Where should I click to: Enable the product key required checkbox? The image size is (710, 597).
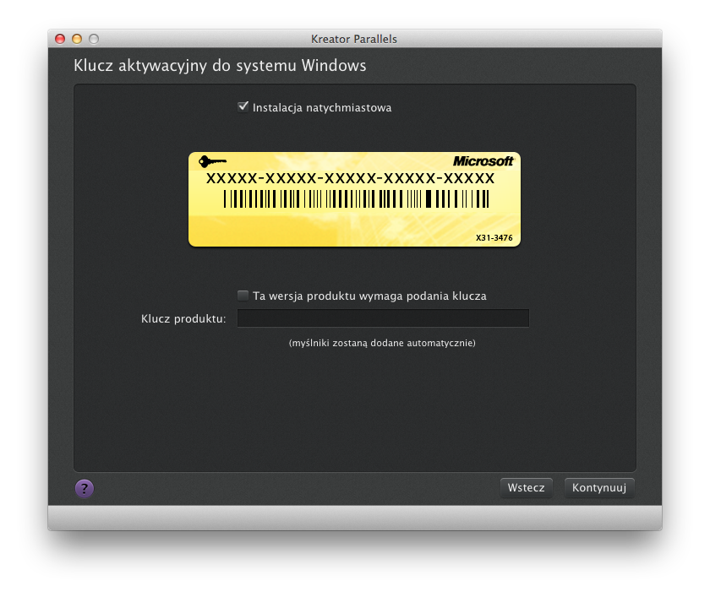point(243,296)
